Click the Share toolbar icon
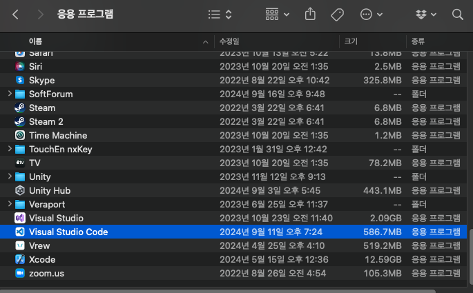Screen dimensions: 473x293 pos(310,14)
